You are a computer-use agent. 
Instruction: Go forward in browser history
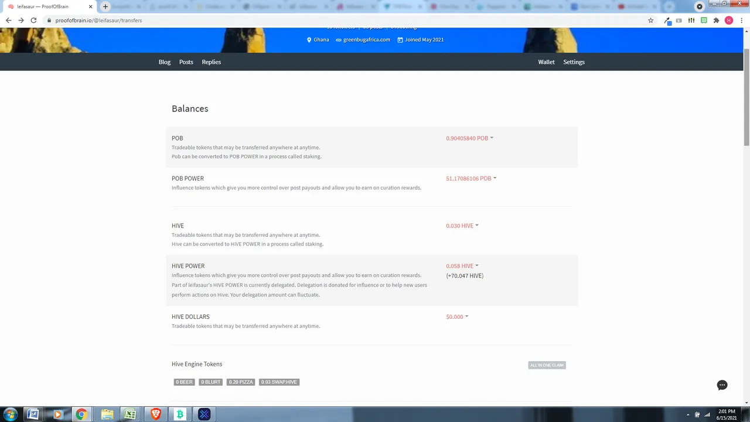(x=21, y=21)
